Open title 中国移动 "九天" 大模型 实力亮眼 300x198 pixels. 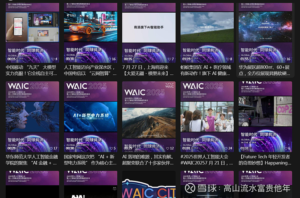pyautogui.click(x=31, y=70)
